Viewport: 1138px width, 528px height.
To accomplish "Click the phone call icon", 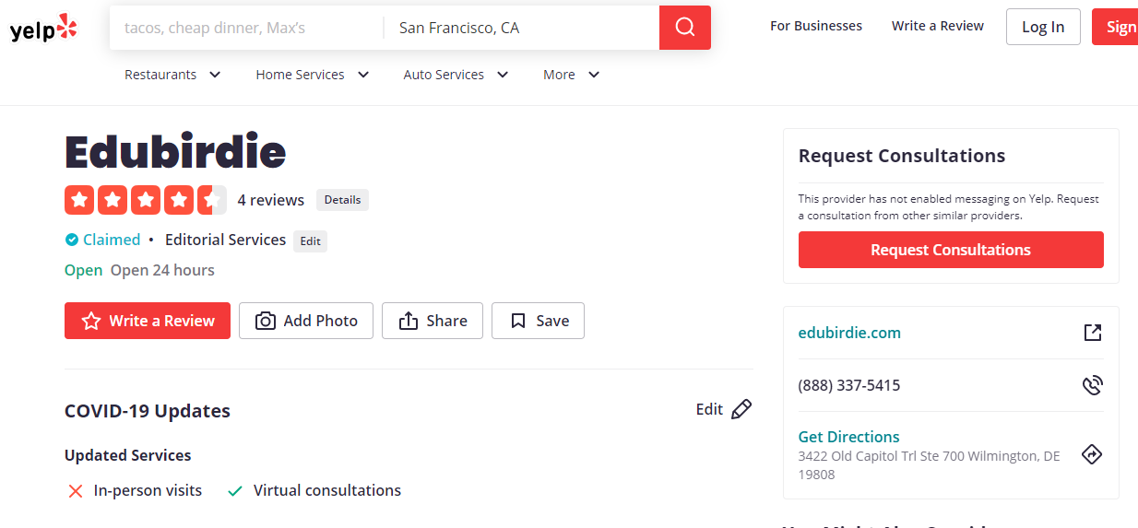I will coord(1093,385).
